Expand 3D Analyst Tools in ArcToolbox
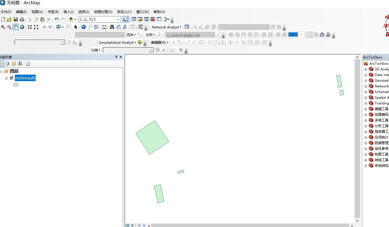 (x=366, y=69)
